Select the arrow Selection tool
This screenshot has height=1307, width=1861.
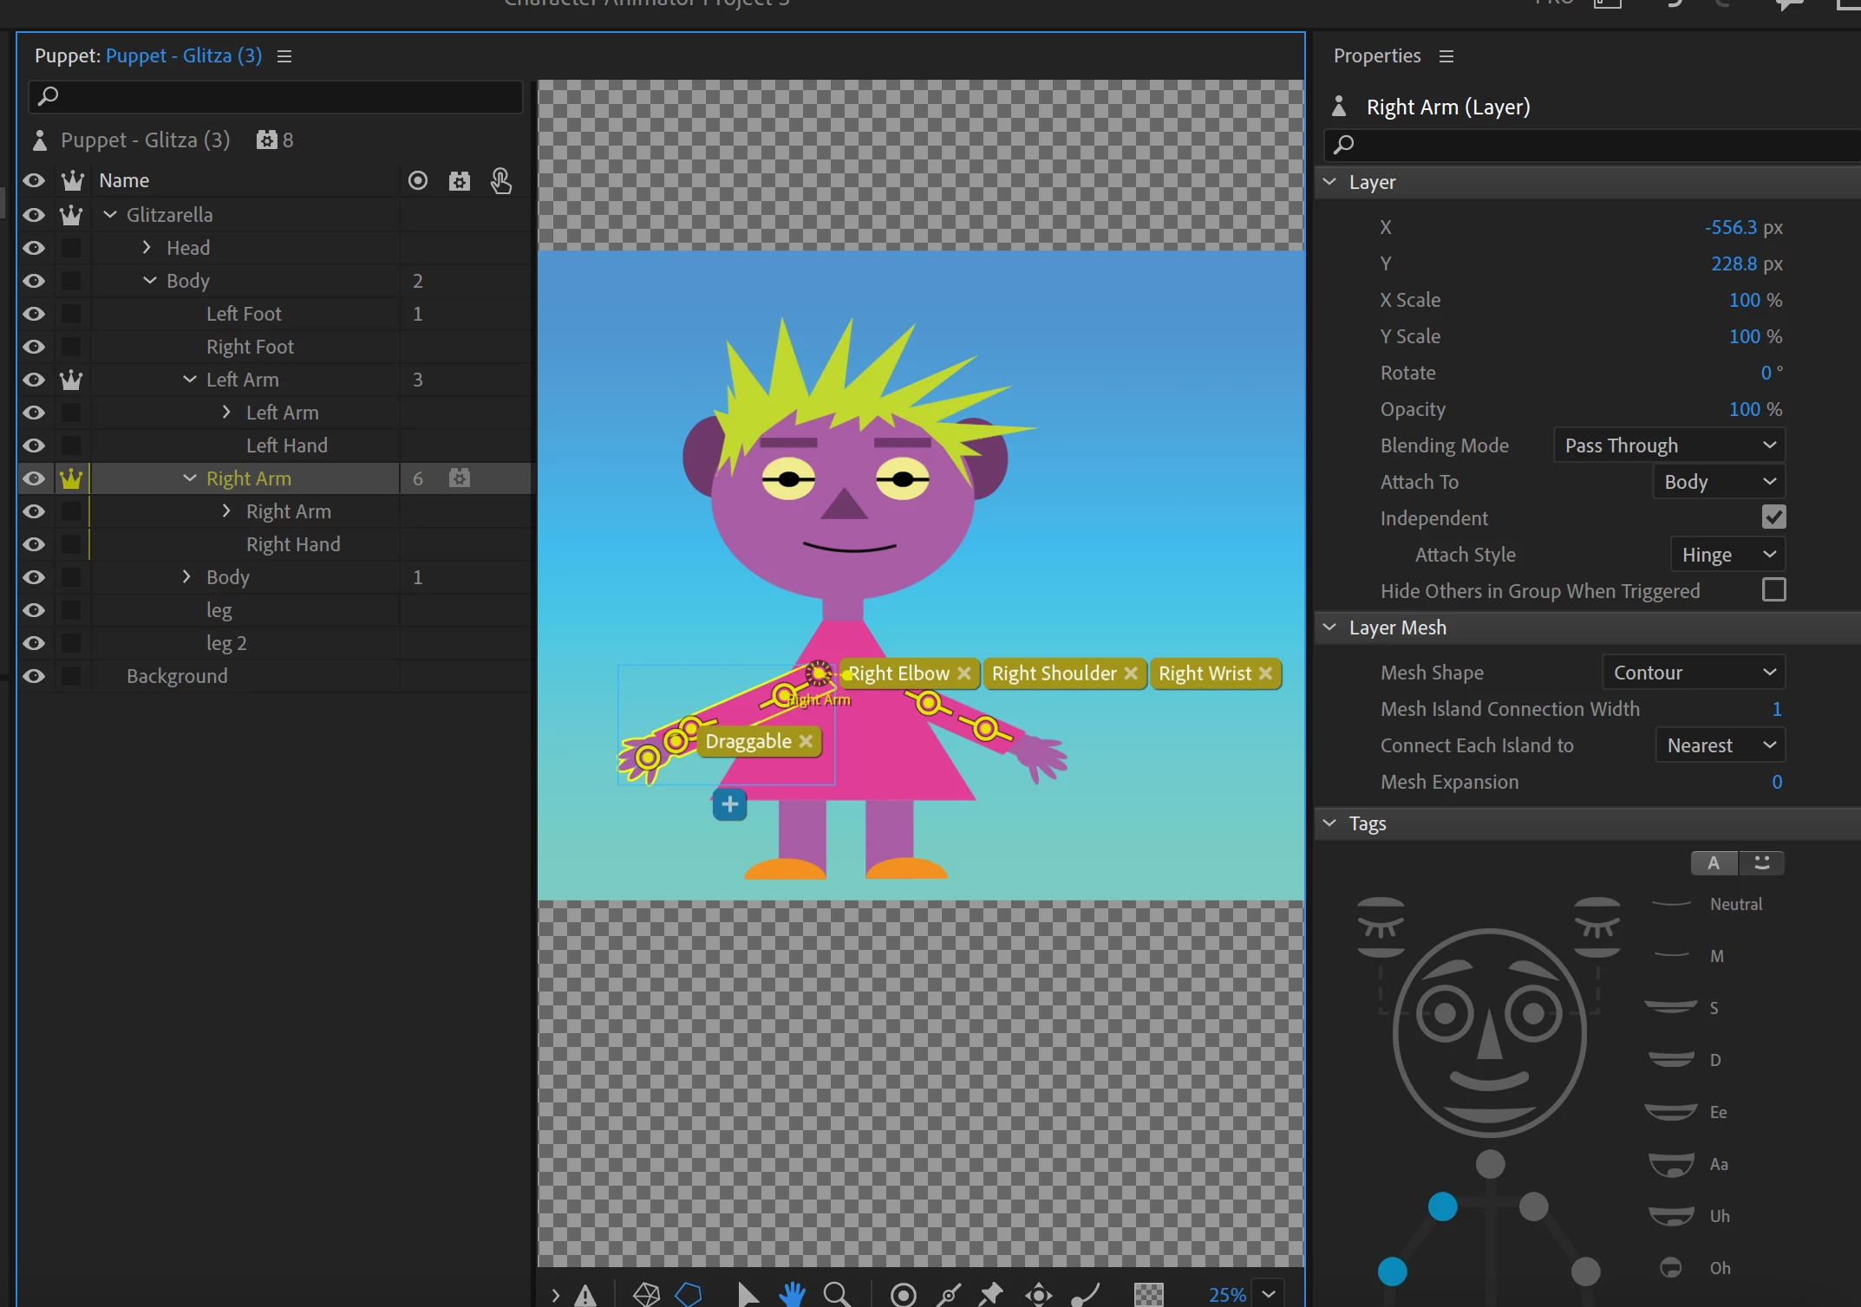pos(747,1294)
